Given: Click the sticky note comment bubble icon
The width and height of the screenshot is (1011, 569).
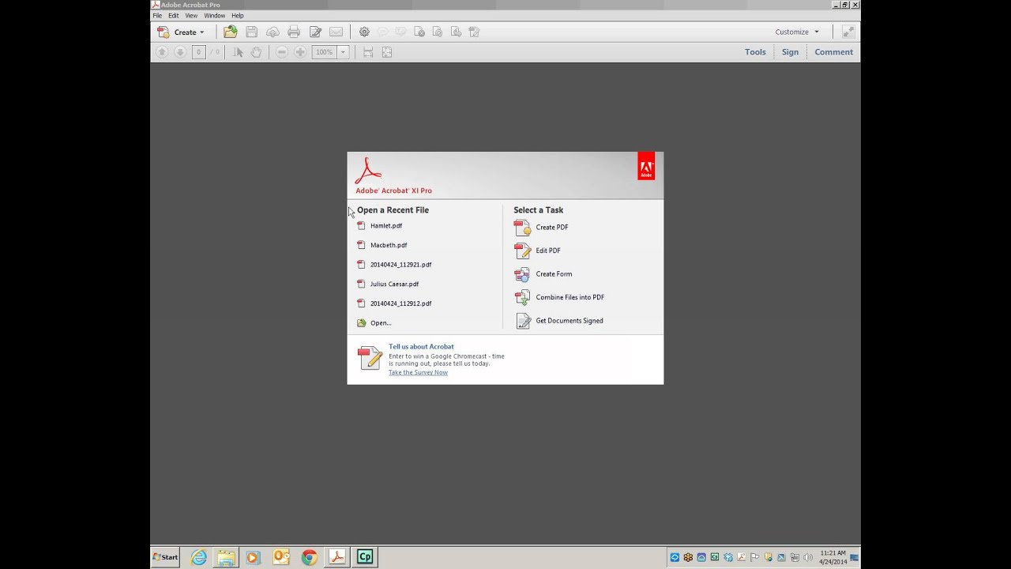Looking at the screenshot, I should 382,32.
